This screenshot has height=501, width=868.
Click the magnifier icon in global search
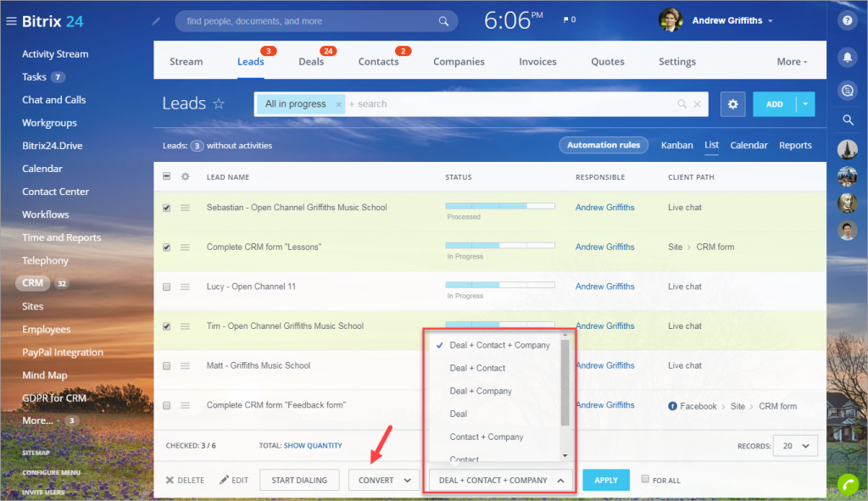[443, 21]
